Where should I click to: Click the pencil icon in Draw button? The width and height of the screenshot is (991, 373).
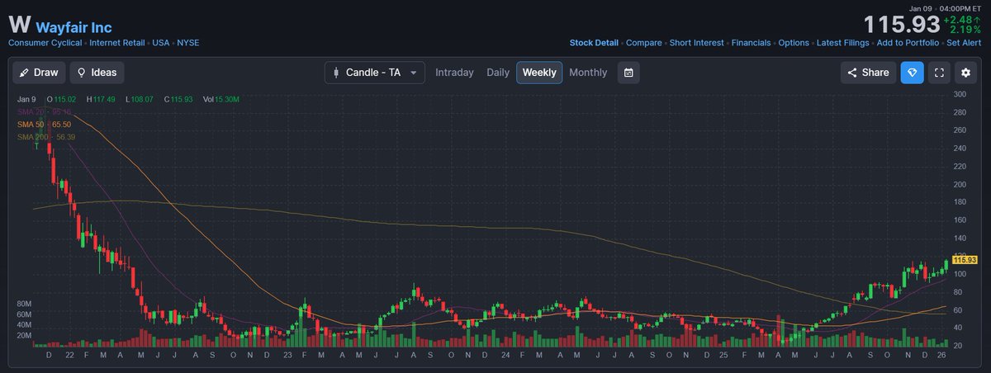(25, 73)
